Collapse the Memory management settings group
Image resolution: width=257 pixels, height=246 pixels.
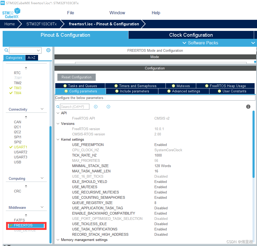(x=58, y=240)
